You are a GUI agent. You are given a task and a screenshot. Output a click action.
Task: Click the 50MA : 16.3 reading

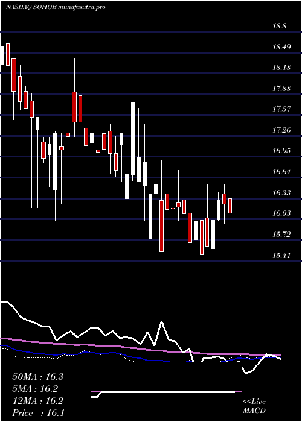(x=37, y=377)
